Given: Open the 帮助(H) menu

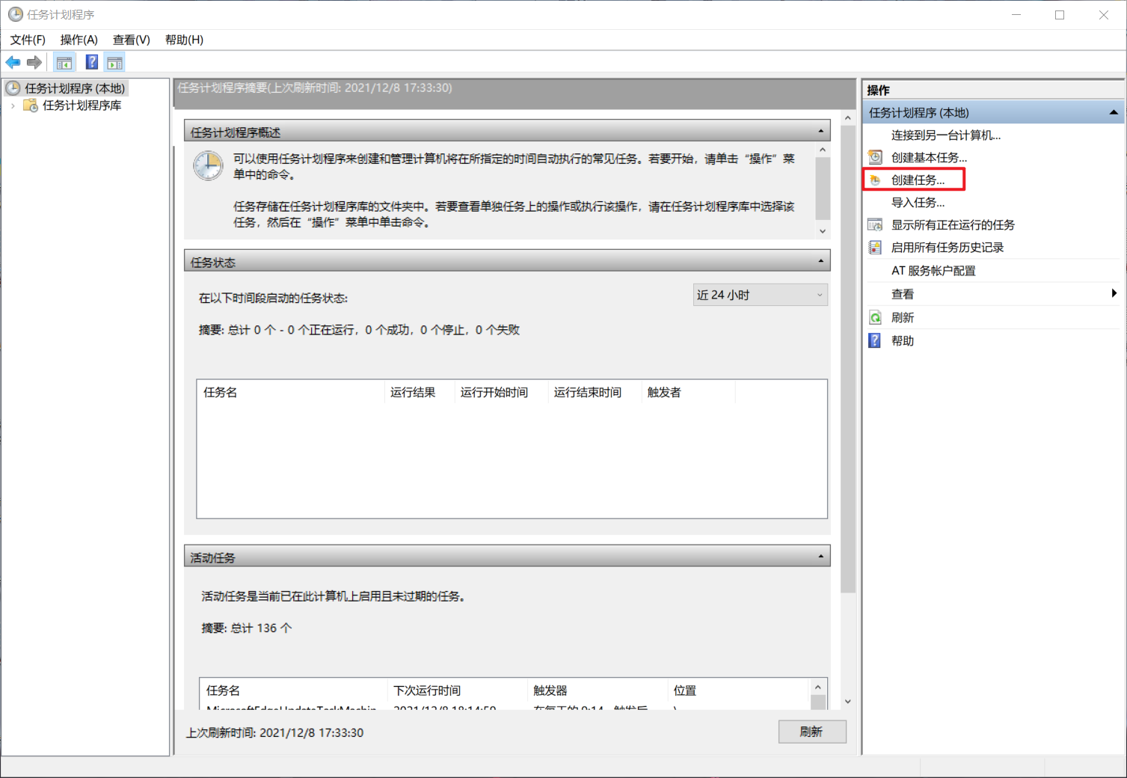Looking at the screenshot, I should click(x=184, y=40).
